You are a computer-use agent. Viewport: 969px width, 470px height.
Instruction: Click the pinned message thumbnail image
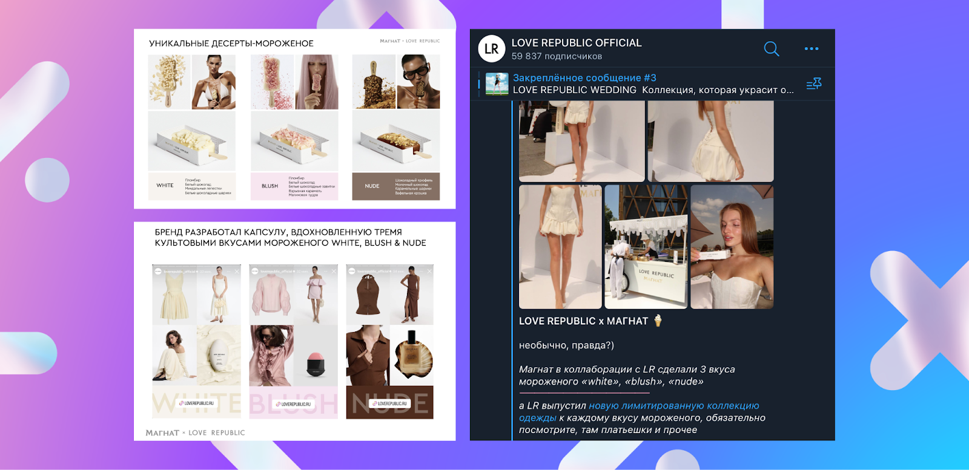(x=497, y=84)
